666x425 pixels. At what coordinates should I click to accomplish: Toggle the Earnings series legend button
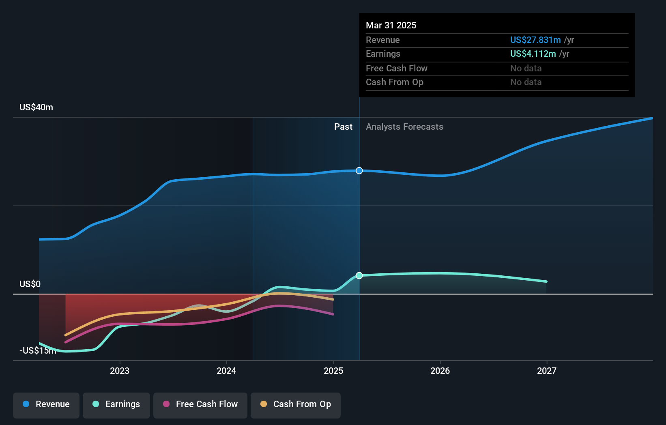116,405
